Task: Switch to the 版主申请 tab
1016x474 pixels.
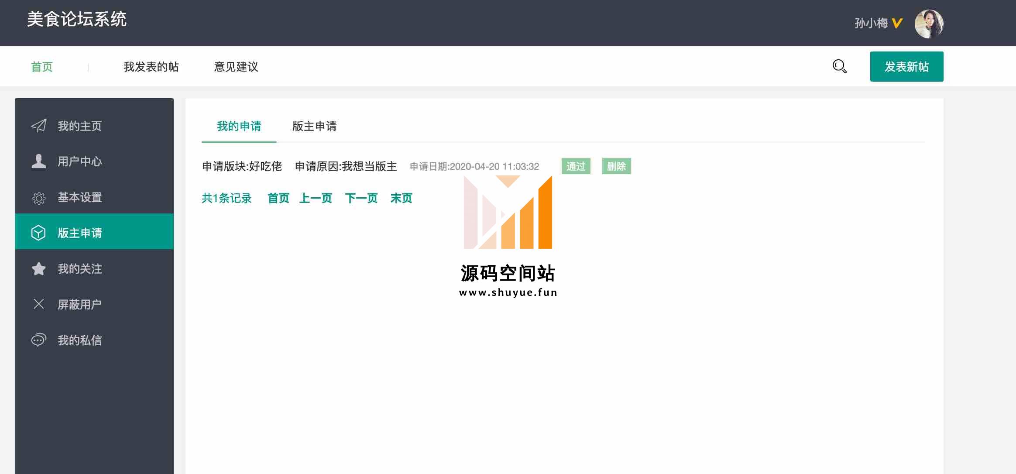Action: [x=314, y=126]
